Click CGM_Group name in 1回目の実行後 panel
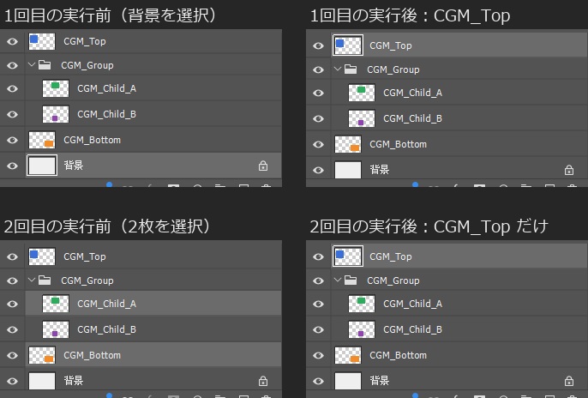Viewport: 588px width, 398px height. tap(393, 69)
